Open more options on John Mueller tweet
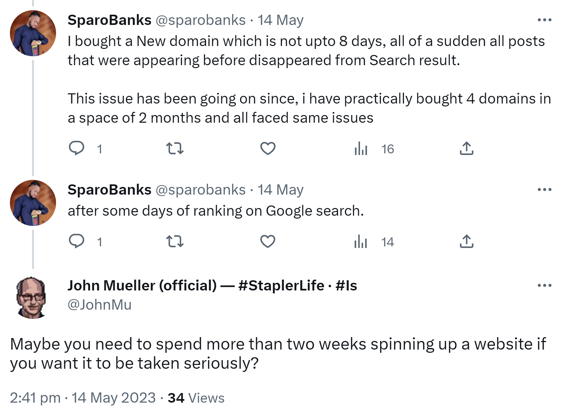565x417 pixels. [545, 285]
